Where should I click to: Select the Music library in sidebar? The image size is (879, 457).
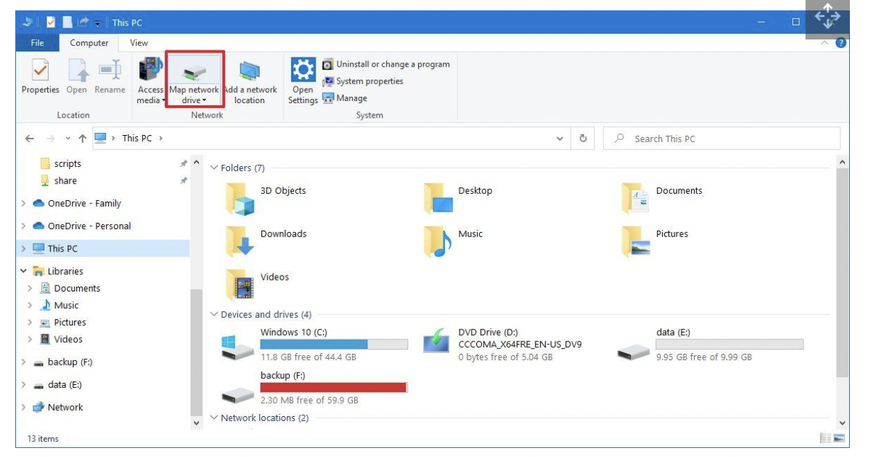[x=59, y=305]
